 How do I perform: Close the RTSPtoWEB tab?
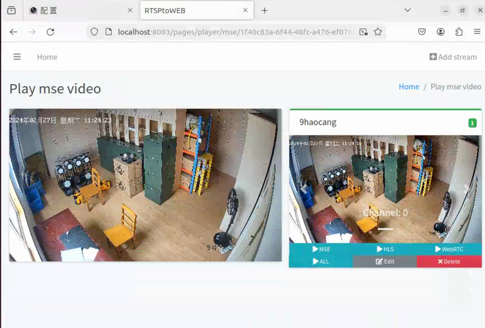tap(245, 10)
